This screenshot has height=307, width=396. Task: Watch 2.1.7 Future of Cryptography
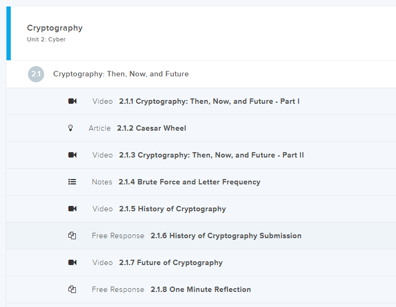pos(171,262)
